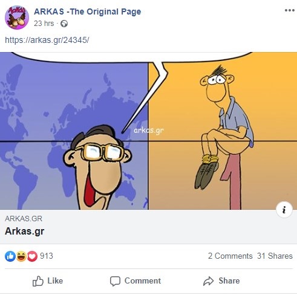Click the globe public audience icon
Viewport: 297px width, 295px height.
[x=64, y=24]
